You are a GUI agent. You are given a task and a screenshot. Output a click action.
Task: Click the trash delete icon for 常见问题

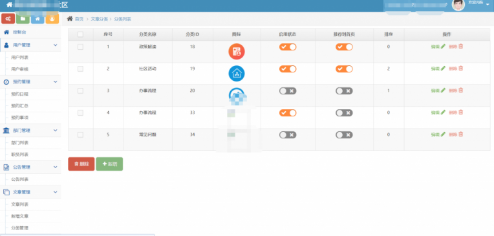coord(460,134)
